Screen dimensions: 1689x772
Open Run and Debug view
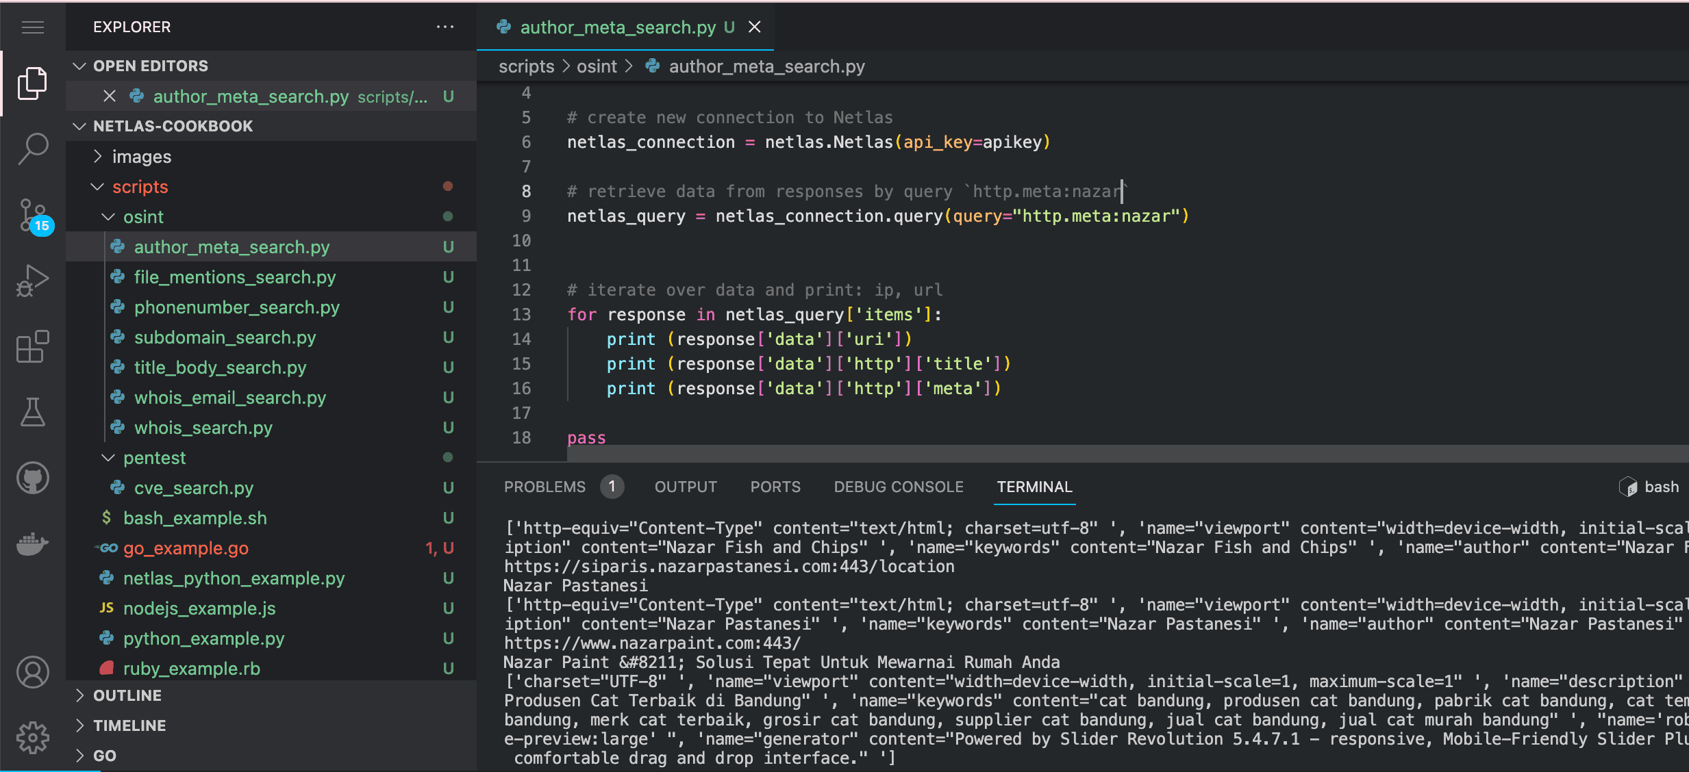pyautogui.click(x=32, y=281)
